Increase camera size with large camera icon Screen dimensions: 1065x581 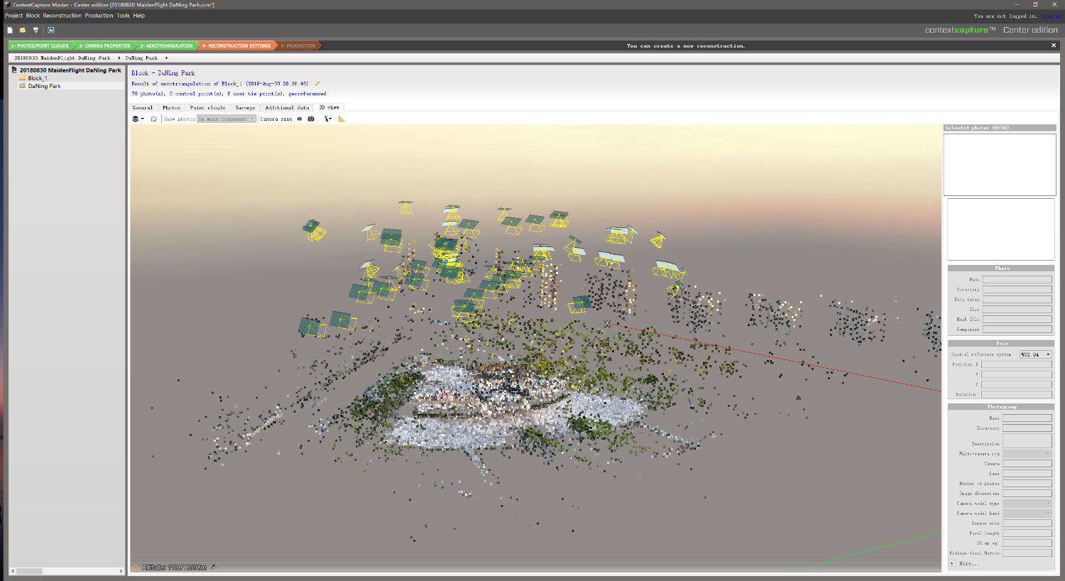311,119
